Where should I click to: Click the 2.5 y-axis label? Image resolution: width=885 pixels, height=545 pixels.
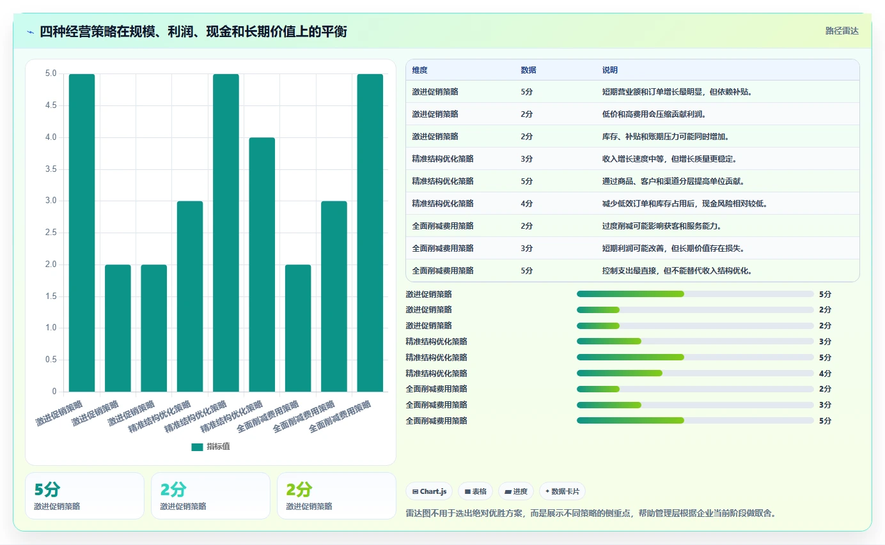click(51, 233)
